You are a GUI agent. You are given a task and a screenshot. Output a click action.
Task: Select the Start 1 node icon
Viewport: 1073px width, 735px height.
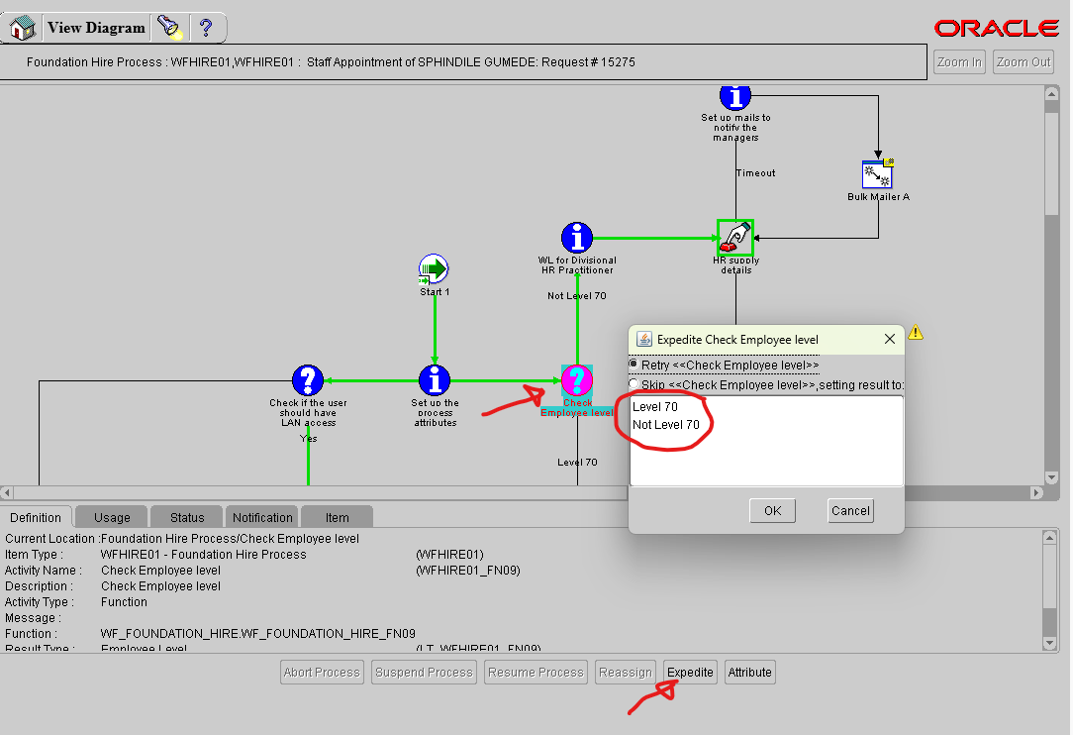(434, 269)
